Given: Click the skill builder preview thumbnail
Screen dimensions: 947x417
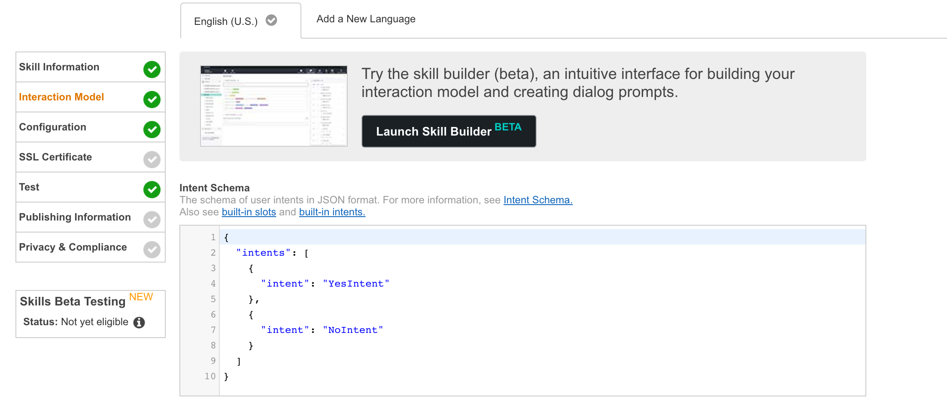Looking at the screenshot, I should [274, 106].
